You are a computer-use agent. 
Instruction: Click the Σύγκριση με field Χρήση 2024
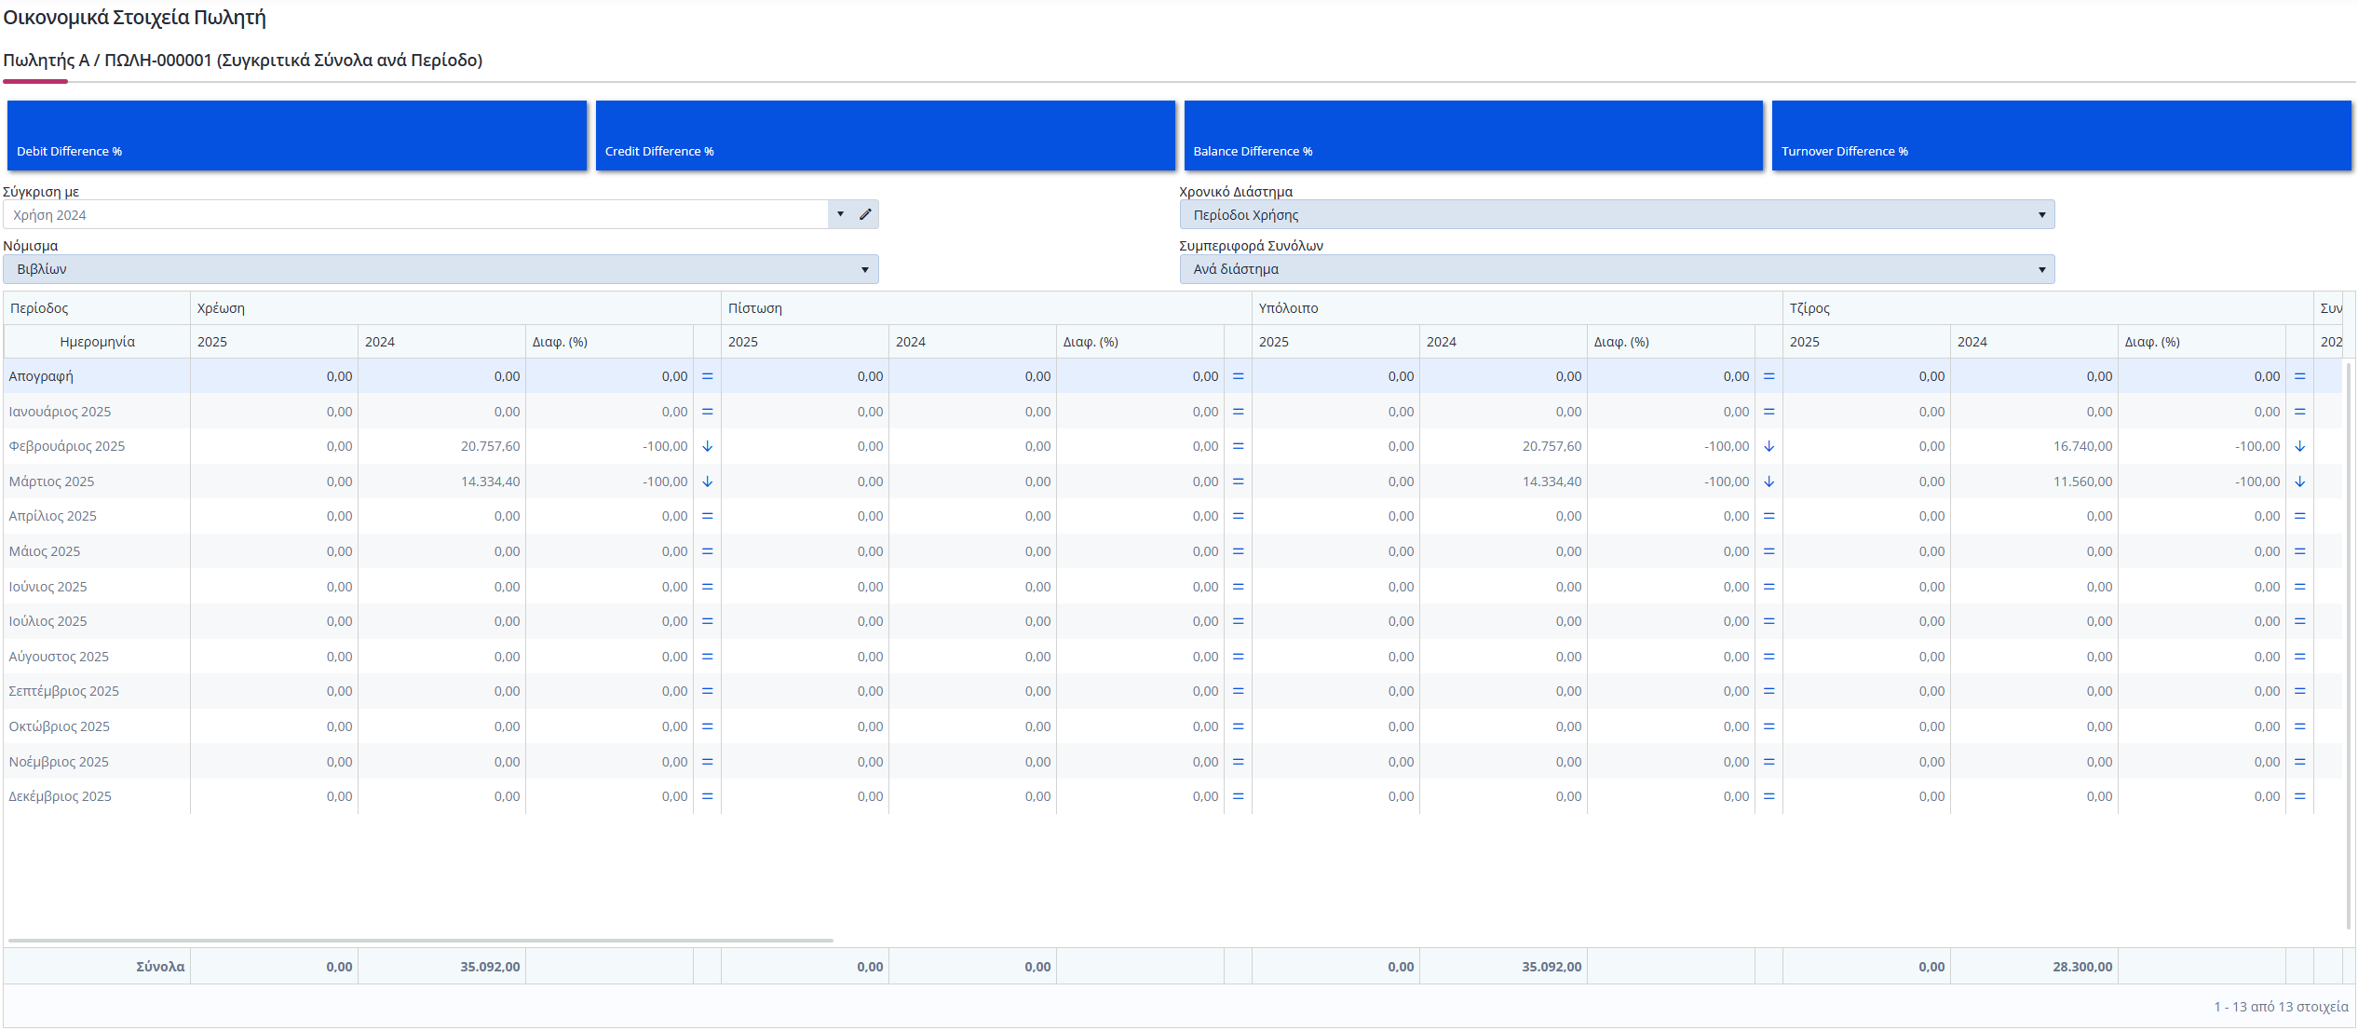[x=415, y=215]
